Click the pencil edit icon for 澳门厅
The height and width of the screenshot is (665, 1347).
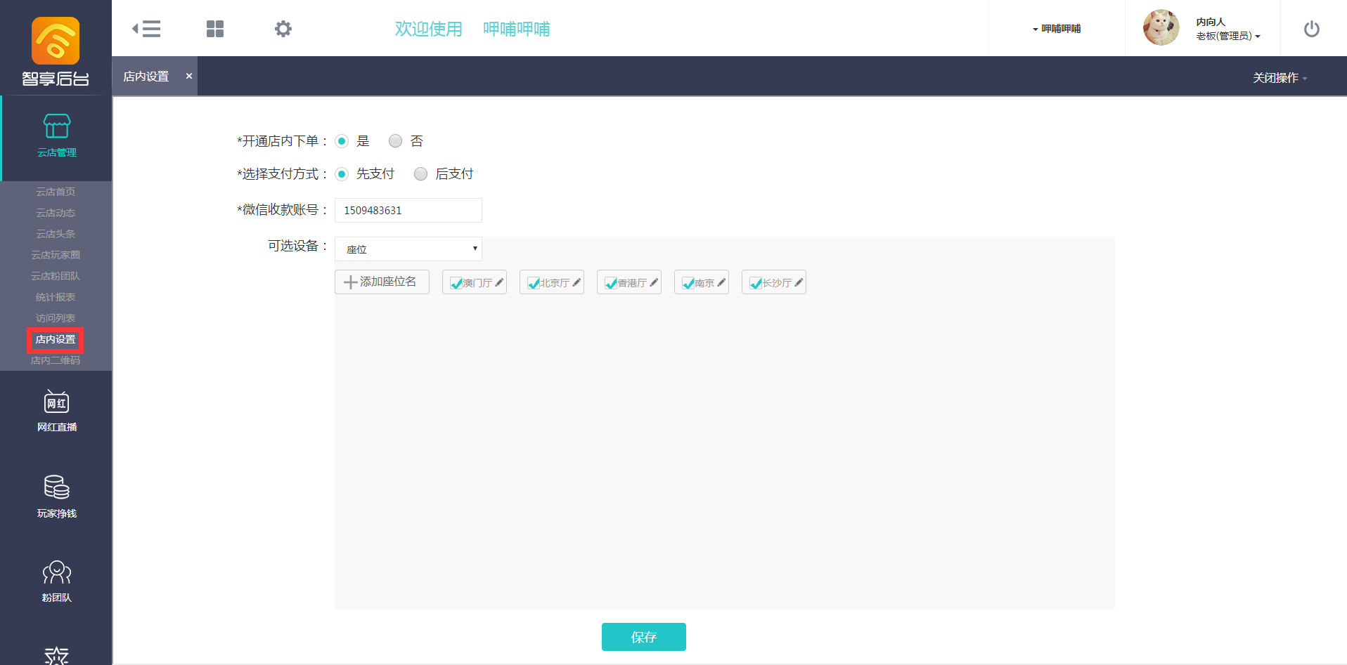(499, 282)
